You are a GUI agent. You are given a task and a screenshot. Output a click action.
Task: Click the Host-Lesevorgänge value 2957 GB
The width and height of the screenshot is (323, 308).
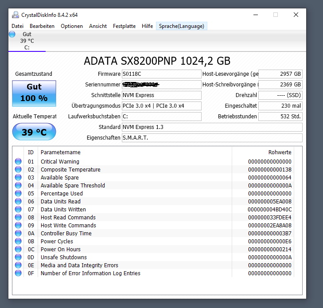pos(280,74)
